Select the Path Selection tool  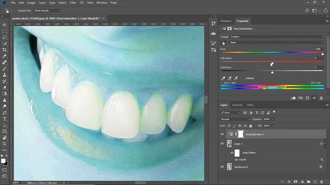pos(5,125)
